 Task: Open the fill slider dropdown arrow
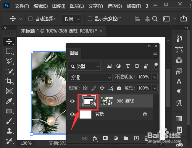(x=155, y=88)
